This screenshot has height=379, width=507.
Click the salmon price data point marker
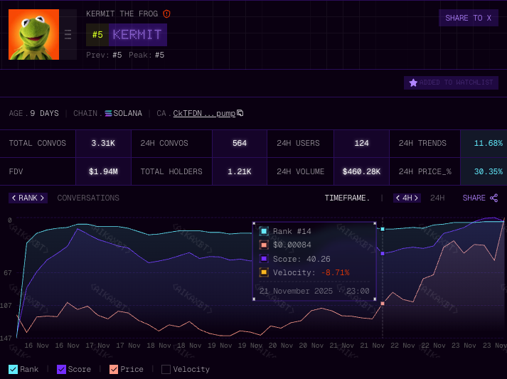click(383, 304)
